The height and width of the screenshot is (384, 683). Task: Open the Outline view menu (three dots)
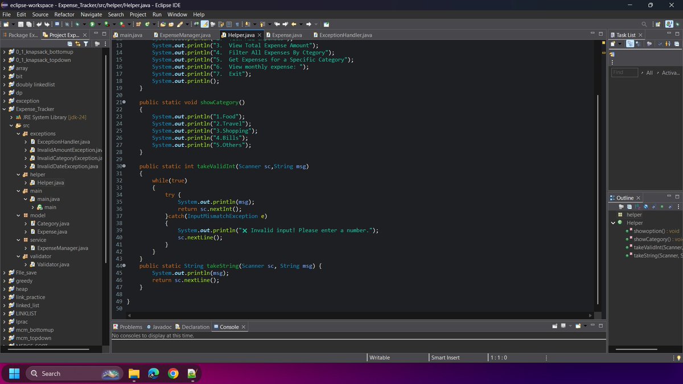tap(678, 207)
